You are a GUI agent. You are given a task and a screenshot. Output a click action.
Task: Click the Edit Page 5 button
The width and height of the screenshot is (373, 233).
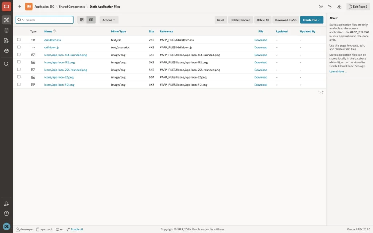pyautogui.click(x=358, y=7)
